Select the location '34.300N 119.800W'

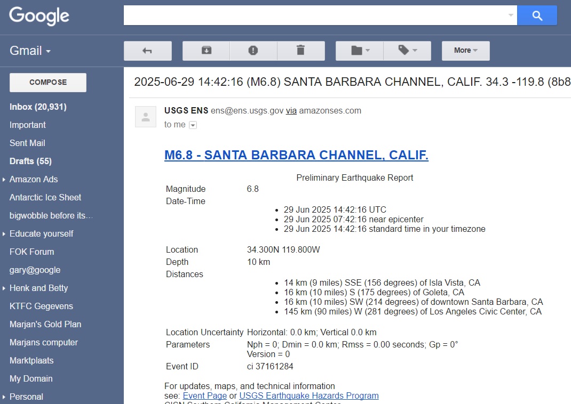click(x=283, y=250)
